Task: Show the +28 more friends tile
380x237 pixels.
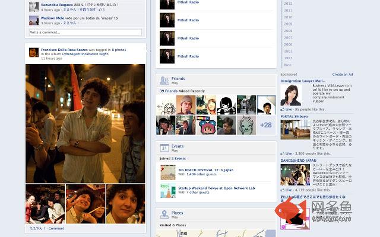Action: (x=266, y=125)
